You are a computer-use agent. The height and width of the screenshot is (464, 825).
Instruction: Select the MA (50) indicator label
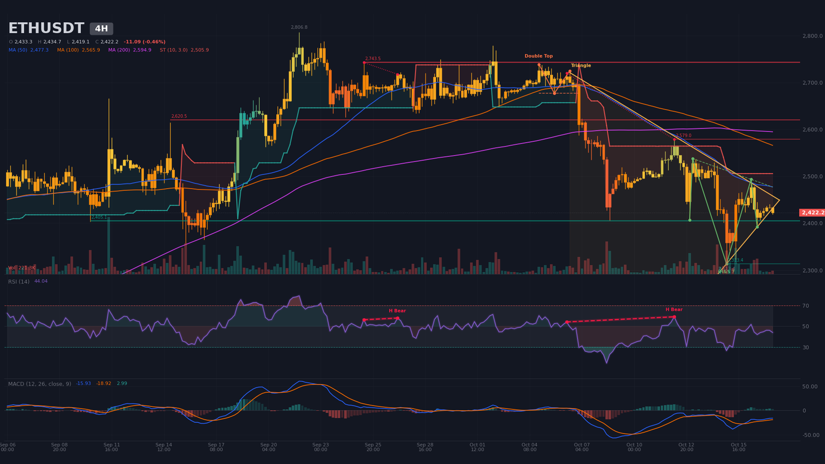click(x=28, y=50)
